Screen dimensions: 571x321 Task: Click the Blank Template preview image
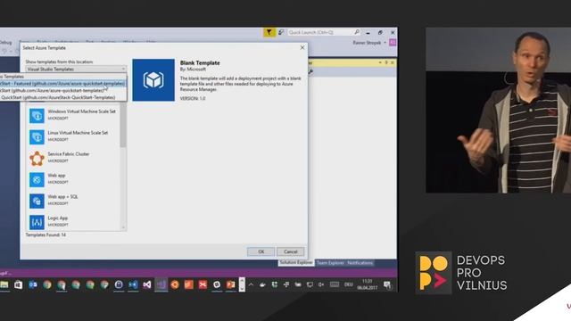pyautogui.click(x=153, y=80)
